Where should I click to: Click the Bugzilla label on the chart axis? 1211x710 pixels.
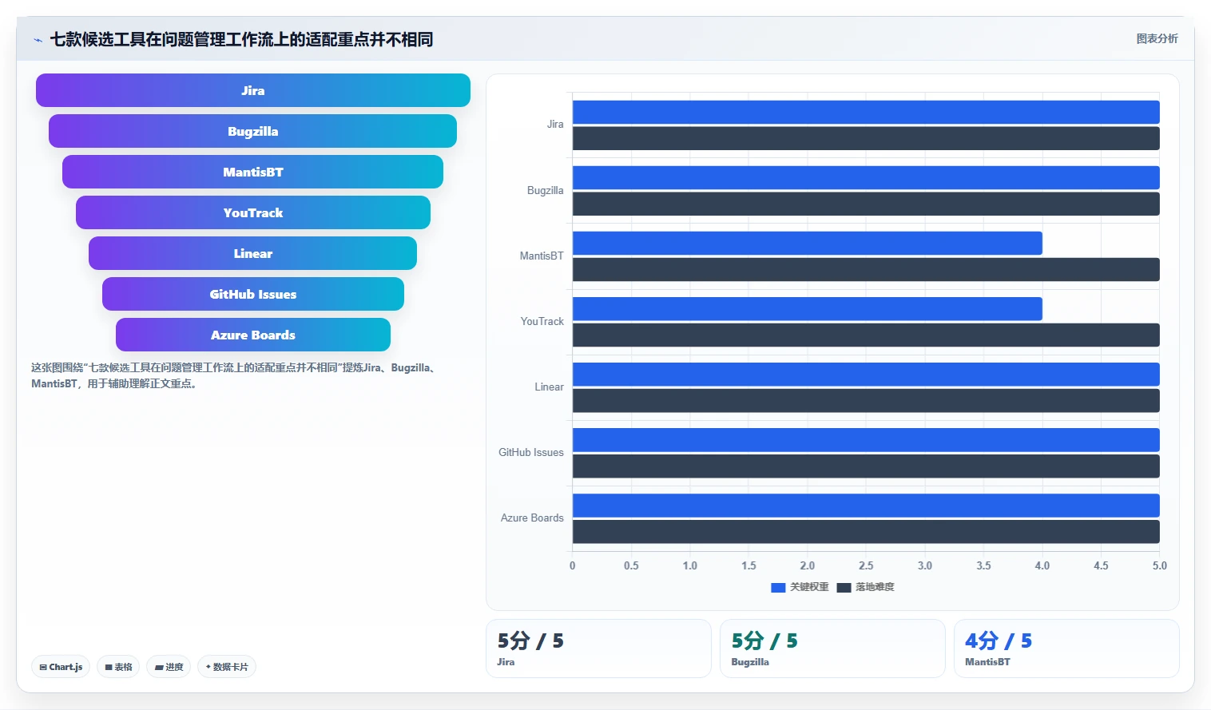[x=546, y=190]
